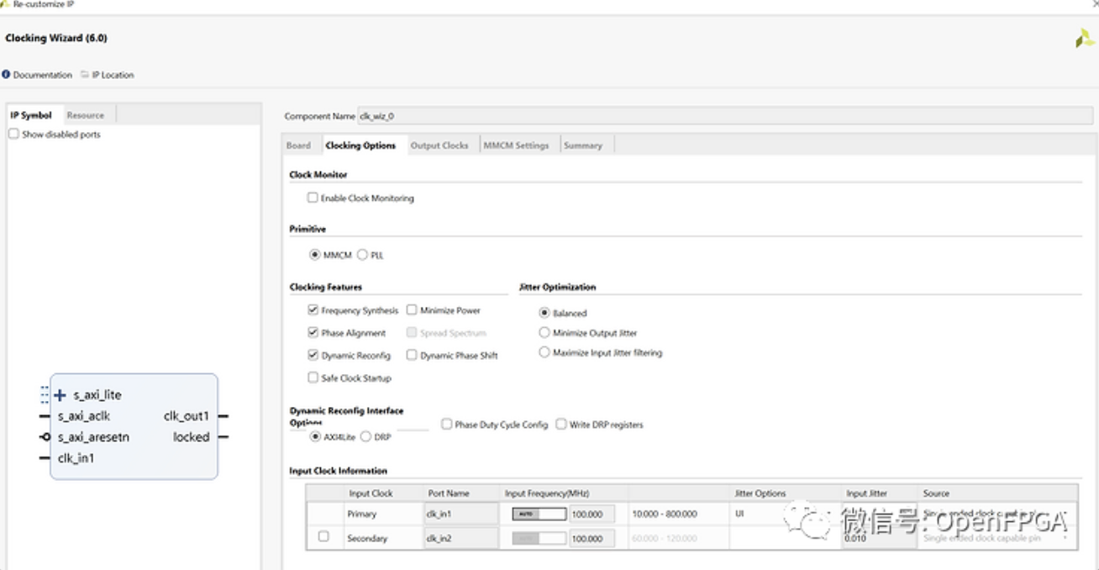This screenshot has width=1099, height=570.
Task: Click the 10.000 - 800.000 range text
Action: coord(665,514)
